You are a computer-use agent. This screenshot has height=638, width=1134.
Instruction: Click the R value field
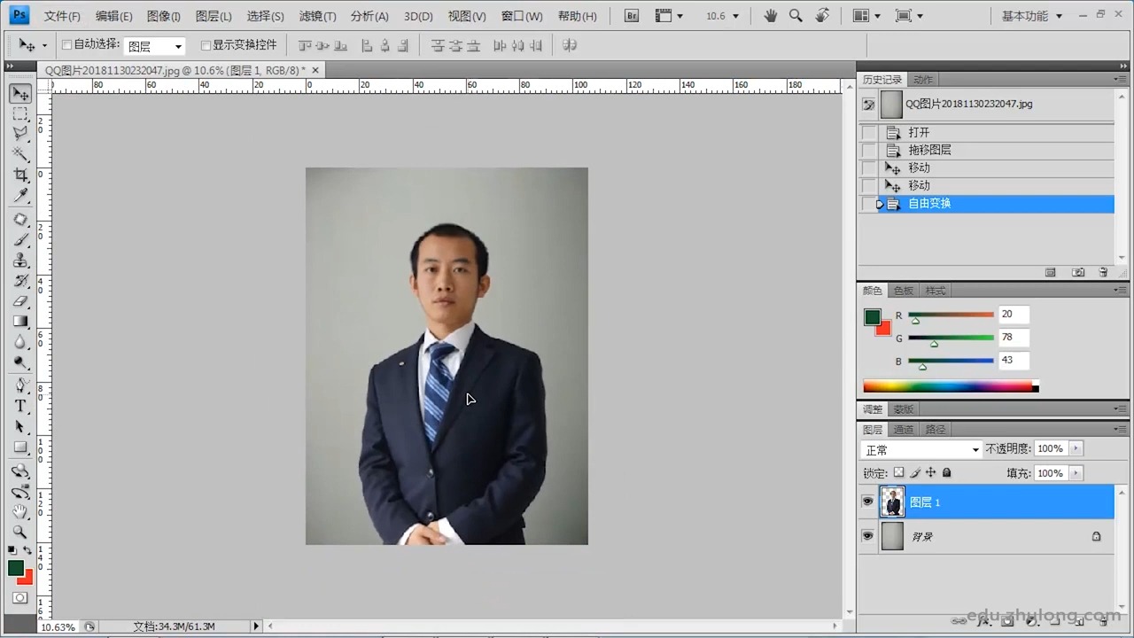click(1014, 315)
